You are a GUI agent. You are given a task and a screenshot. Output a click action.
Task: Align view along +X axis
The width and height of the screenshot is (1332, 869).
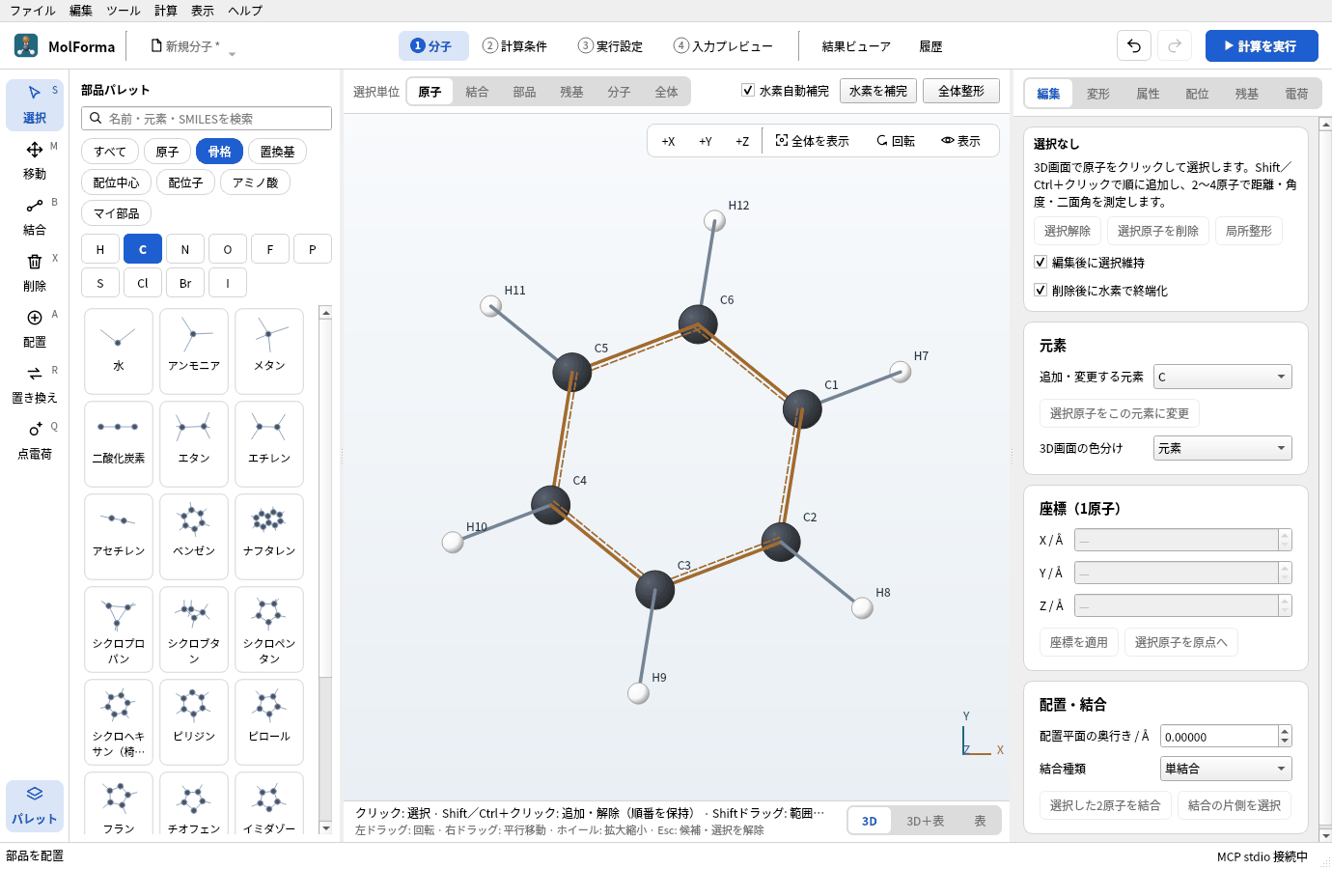click(x=668, y=141)
